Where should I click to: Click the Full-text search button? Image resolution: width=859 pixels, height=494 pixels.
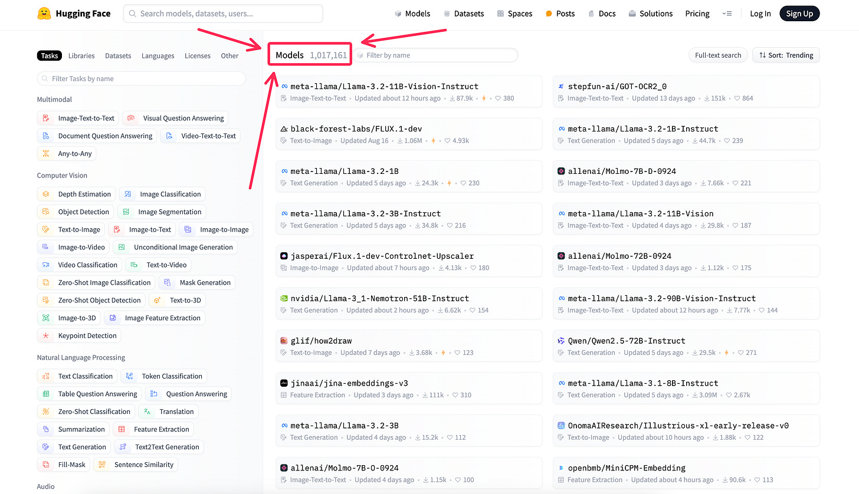pyautogui.click(x=718, y=55)
